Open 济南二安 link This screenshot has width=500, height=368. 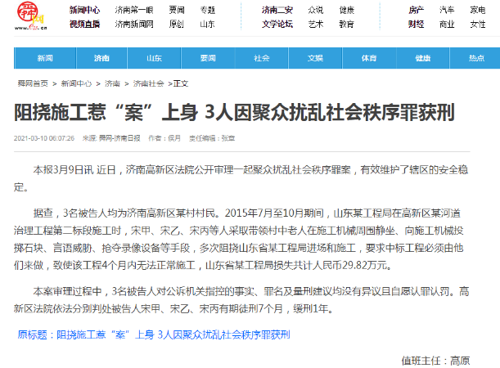click(277, 10)
